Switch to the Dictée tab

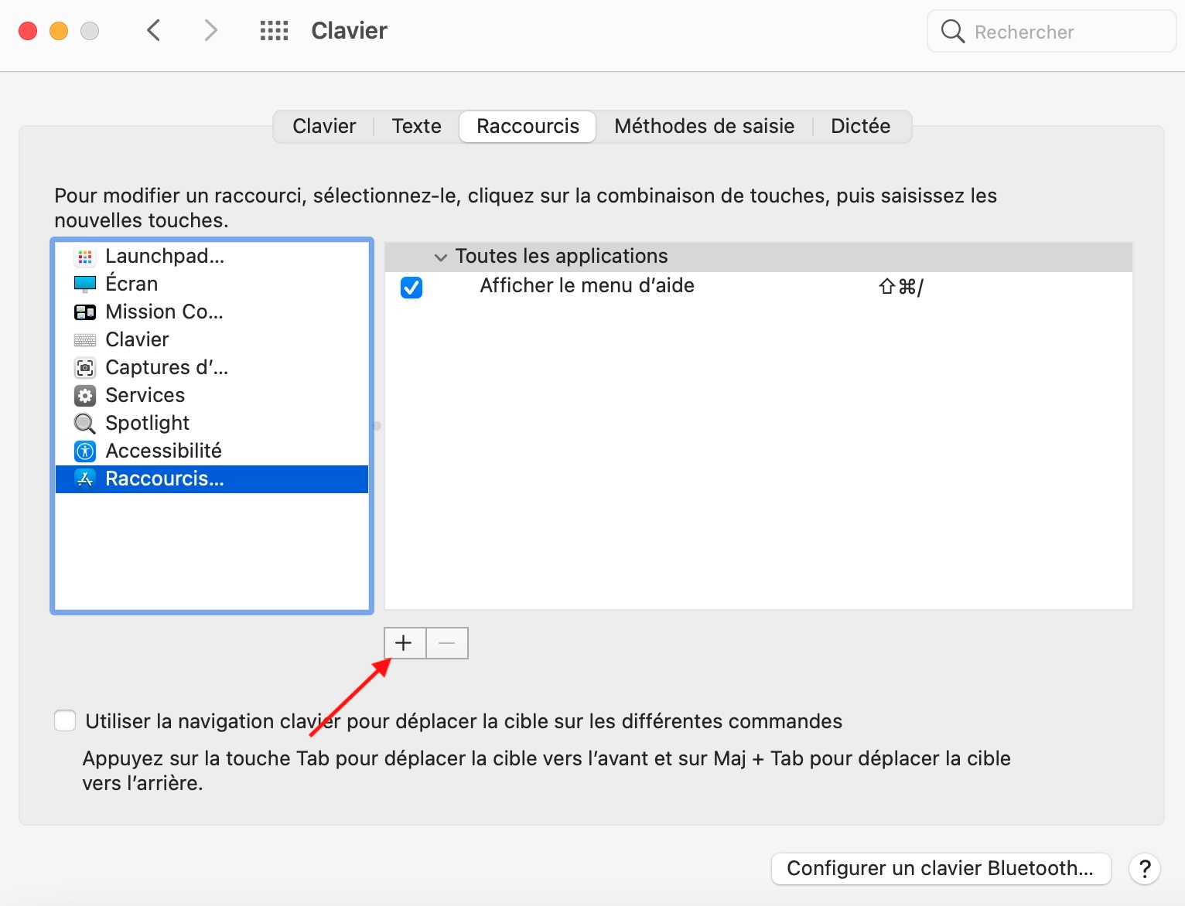pos(860,126)
